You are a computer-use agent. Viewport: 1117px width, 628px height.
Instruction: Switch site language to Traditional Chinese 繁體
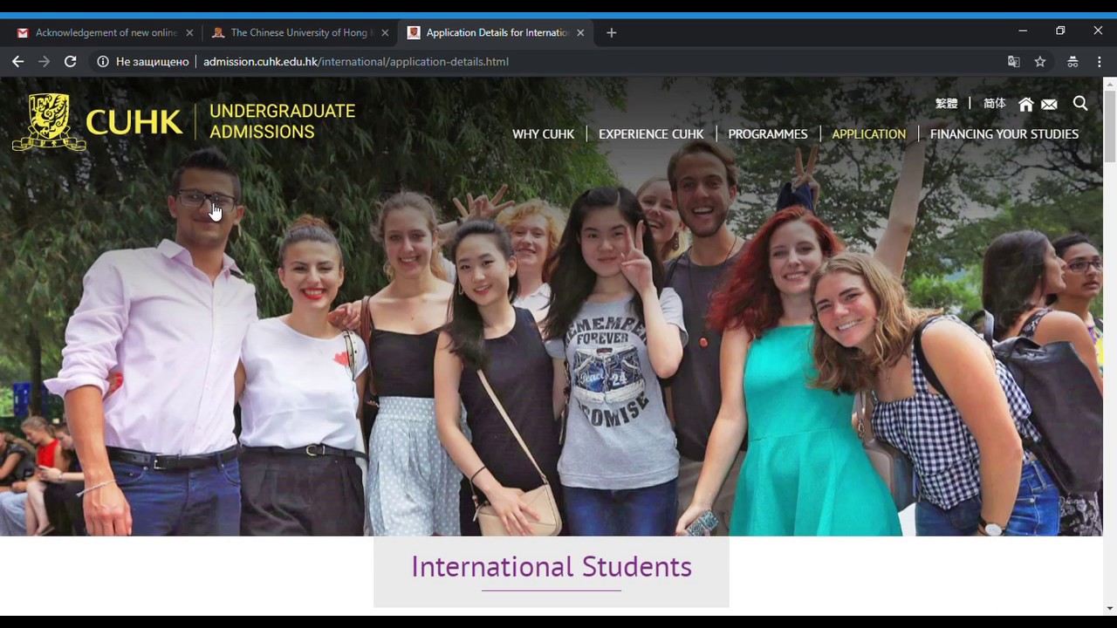pos(947,104)
